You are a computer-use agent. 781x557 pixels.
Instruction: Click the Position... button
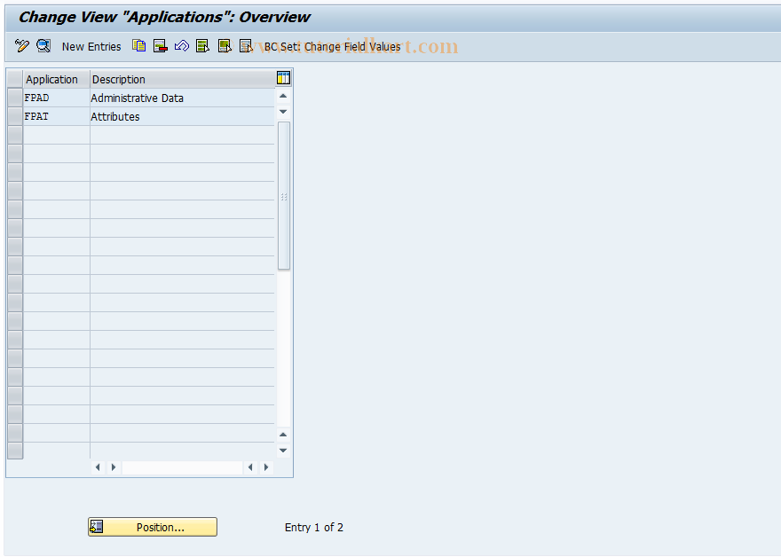pyautogui.click(x=153, y=527)
